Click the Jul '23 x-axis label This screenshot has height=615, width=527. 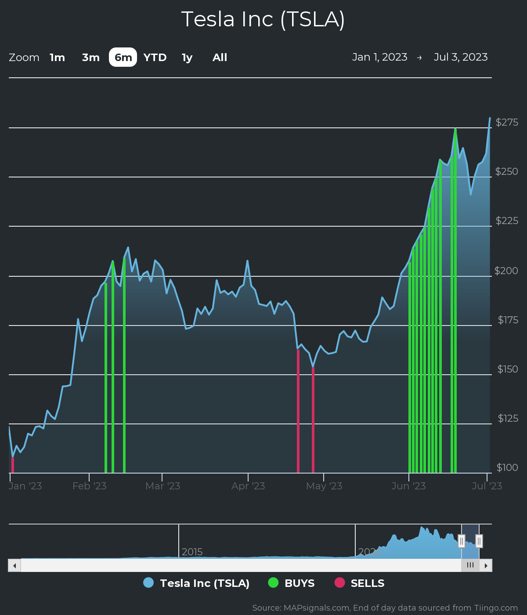coord(487,486)
